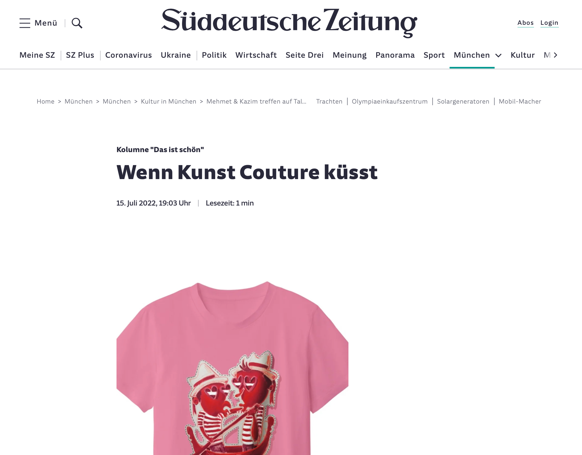Click the Mobil-Macher topic link
582x455 pixels.
pos(520,101)
